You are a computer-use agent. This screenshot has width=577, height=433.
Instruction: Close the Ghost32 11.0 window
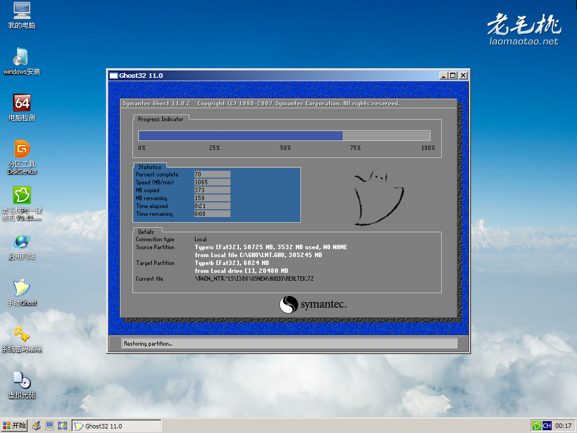[463, 76]
